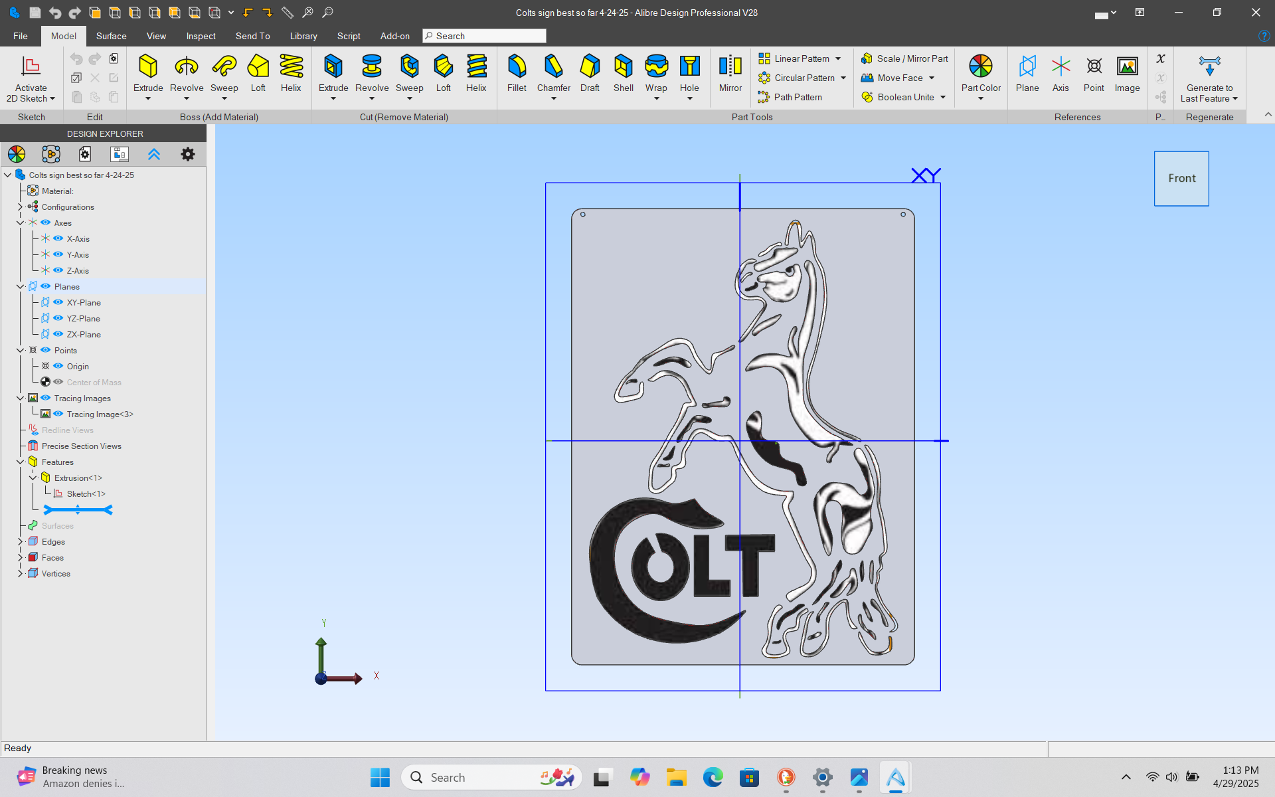Screen dimensions: 1275x797
Task: Click Path Pattern button
Action: (790, 97)
